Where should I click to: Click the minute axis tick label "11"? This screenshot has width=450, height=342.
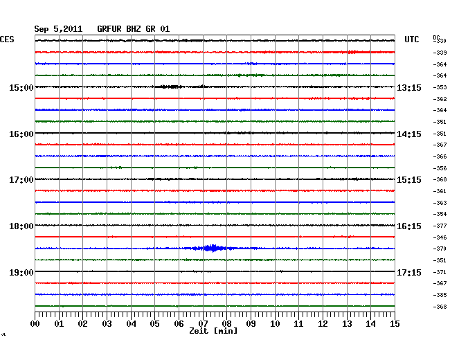click(x=298, y=323)
